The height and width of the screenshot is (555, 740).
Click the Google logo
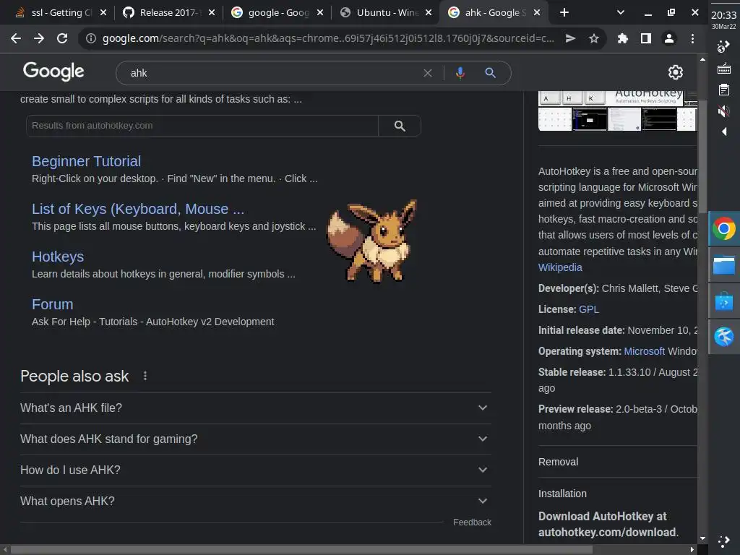[53, 72]
